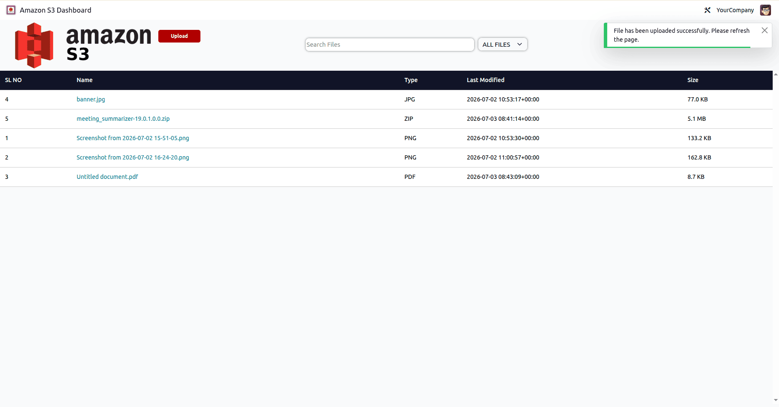The height and width of the screenshot is (407, 779).
Task: Open the user avatar menu
Action: [766, 10]
